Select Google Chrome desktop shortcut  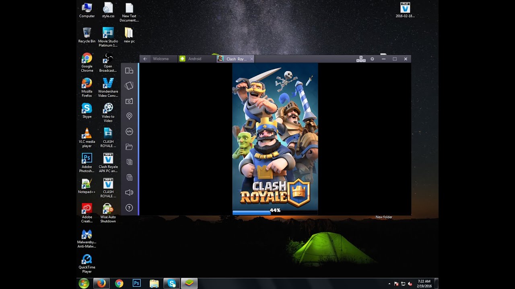[x=87, y=62]
